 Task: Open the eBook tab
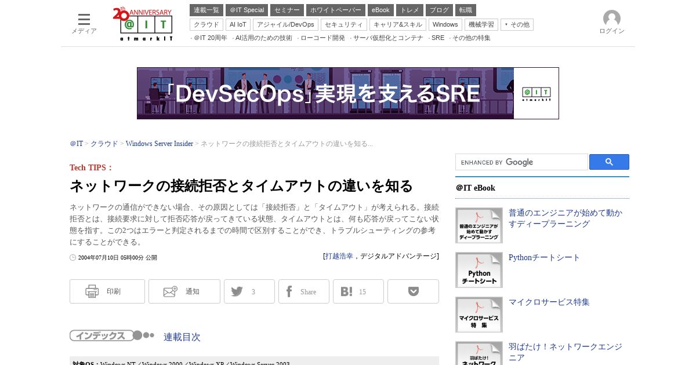[380, 10]
